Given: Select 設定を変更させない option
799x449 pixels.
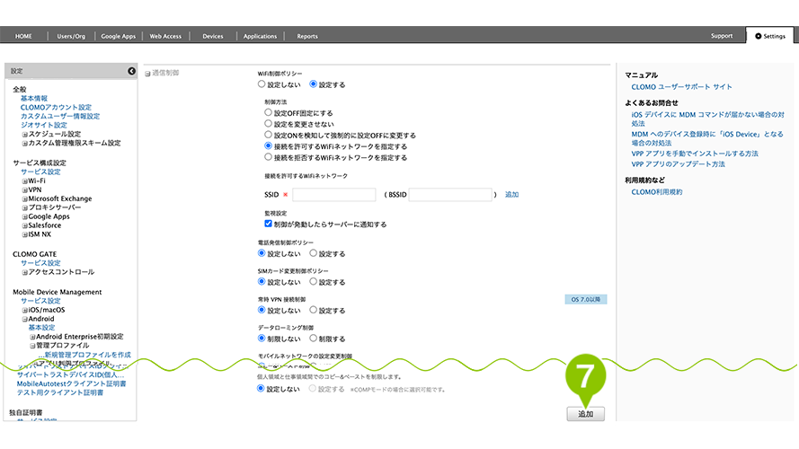Looking at the screenshot, I should click(x=268, y=123).
